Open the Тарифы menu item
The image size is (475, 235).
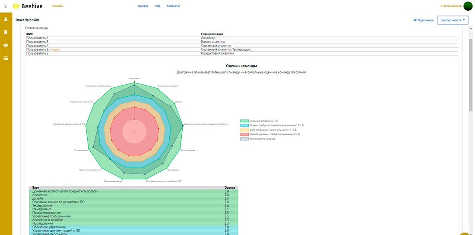[x=142, y=6]
